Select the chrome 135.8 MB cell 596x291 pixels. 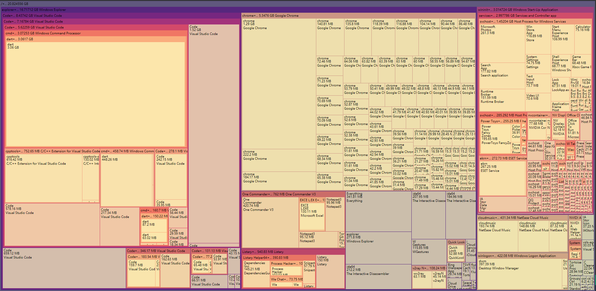pyautogui.click(x=358, y=37)
